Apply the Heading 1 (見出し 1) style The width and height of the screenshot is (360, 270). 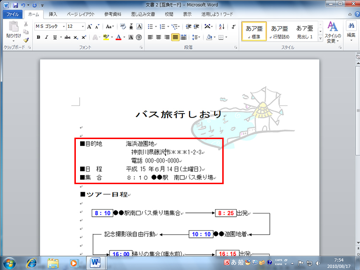tap(304, 32)
